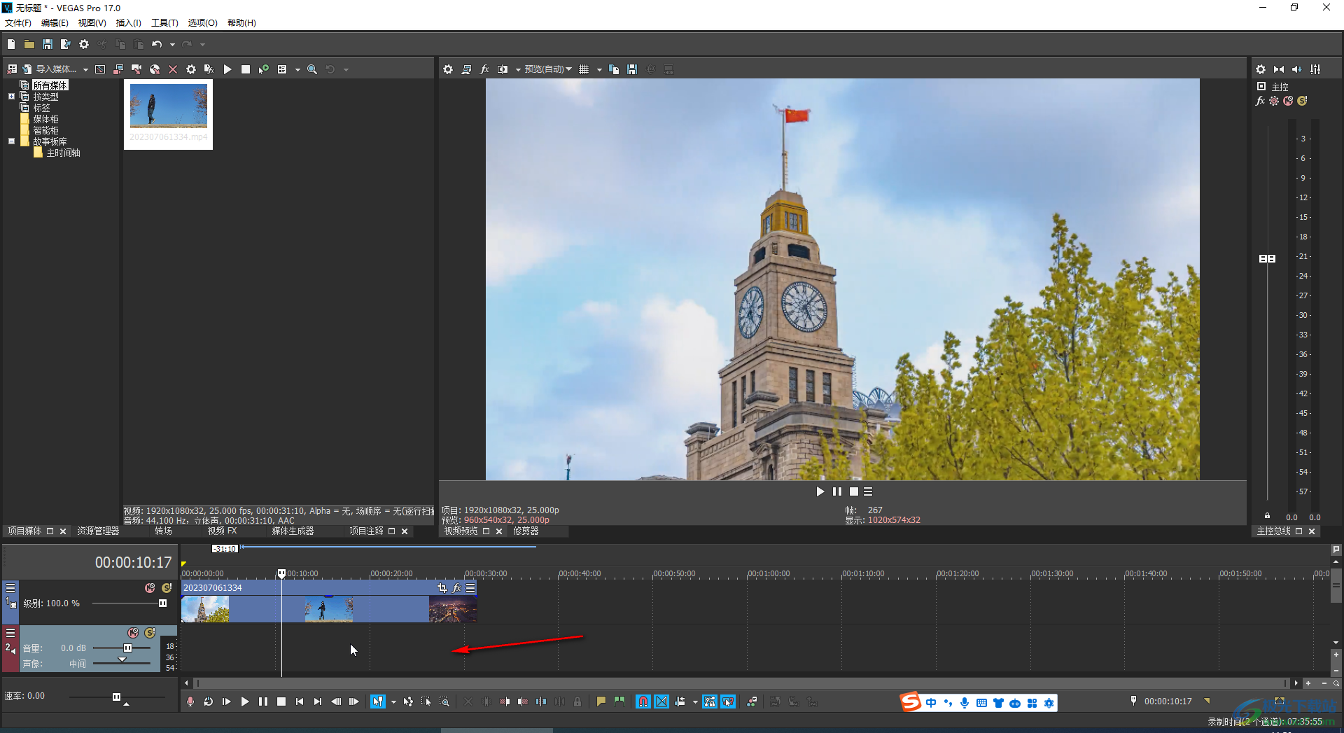Toggle loop playback in the transport bar
Image resolution: width=1344 pixels, height=733 pixels.
(x=209, y=701)
